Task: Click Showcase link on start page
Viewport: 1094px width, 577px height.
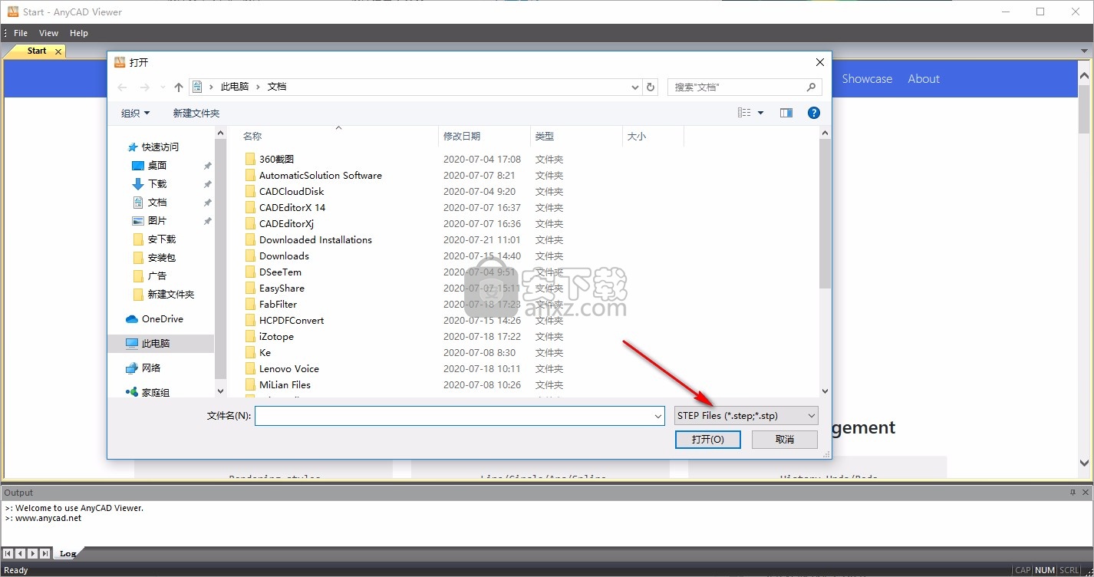Action: (867, 78)
